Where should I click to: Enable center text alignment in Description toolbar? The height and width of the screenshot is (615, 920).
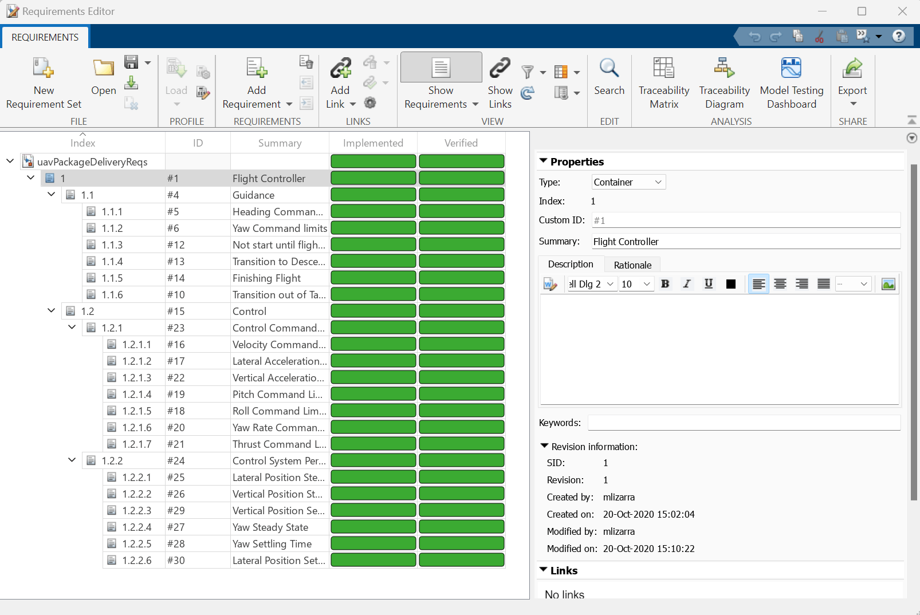tap(780, 283)
